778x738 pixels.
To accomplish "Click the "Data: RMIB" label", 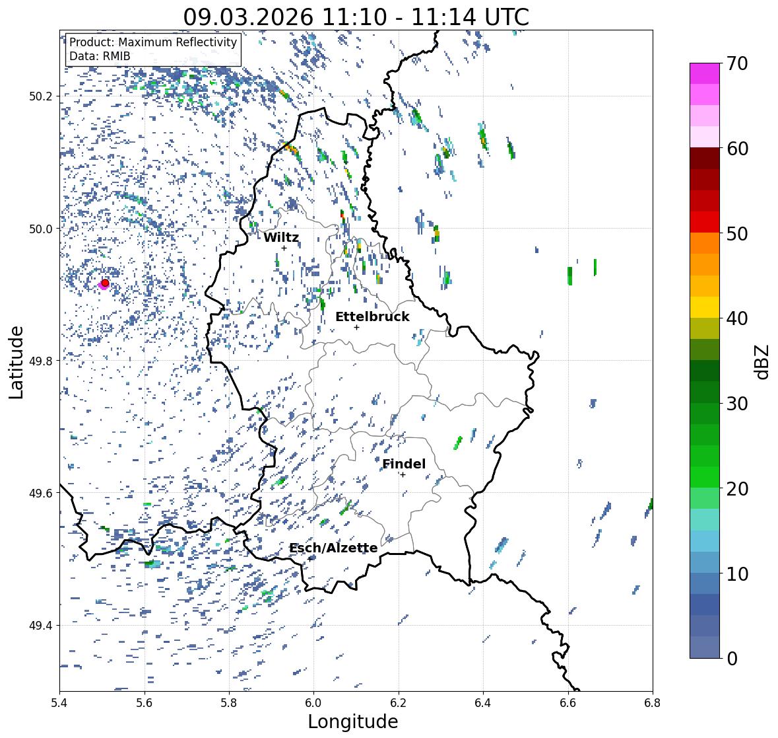I will (x=100, y=56).
